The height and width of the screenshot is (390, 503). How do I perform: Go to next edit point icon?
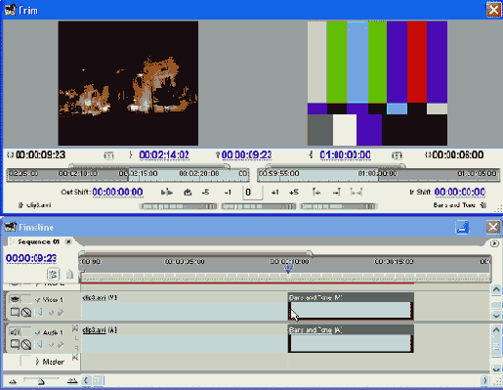click(x=337, y=193)
